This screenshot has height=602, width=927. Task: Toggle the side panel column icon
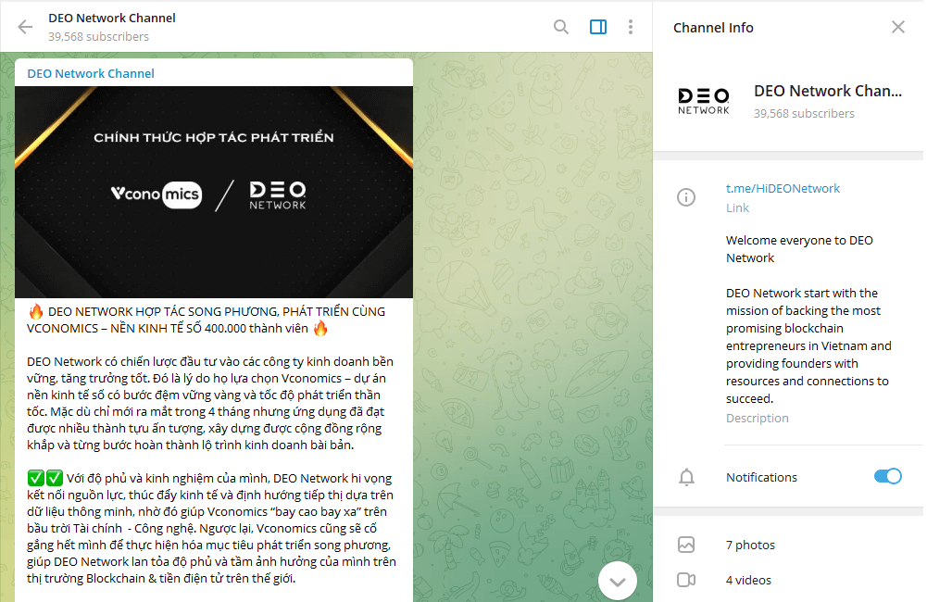pos(597,27)
